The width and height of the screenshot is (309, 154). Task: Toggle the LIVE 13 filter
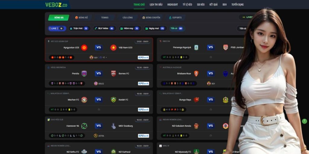pyautogui.click(x=57, y=29)
